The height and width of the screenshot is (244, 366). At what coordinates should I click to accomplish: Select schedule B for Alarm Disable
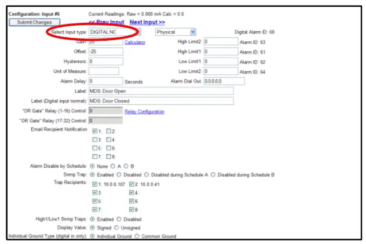[x=126, y=166]
